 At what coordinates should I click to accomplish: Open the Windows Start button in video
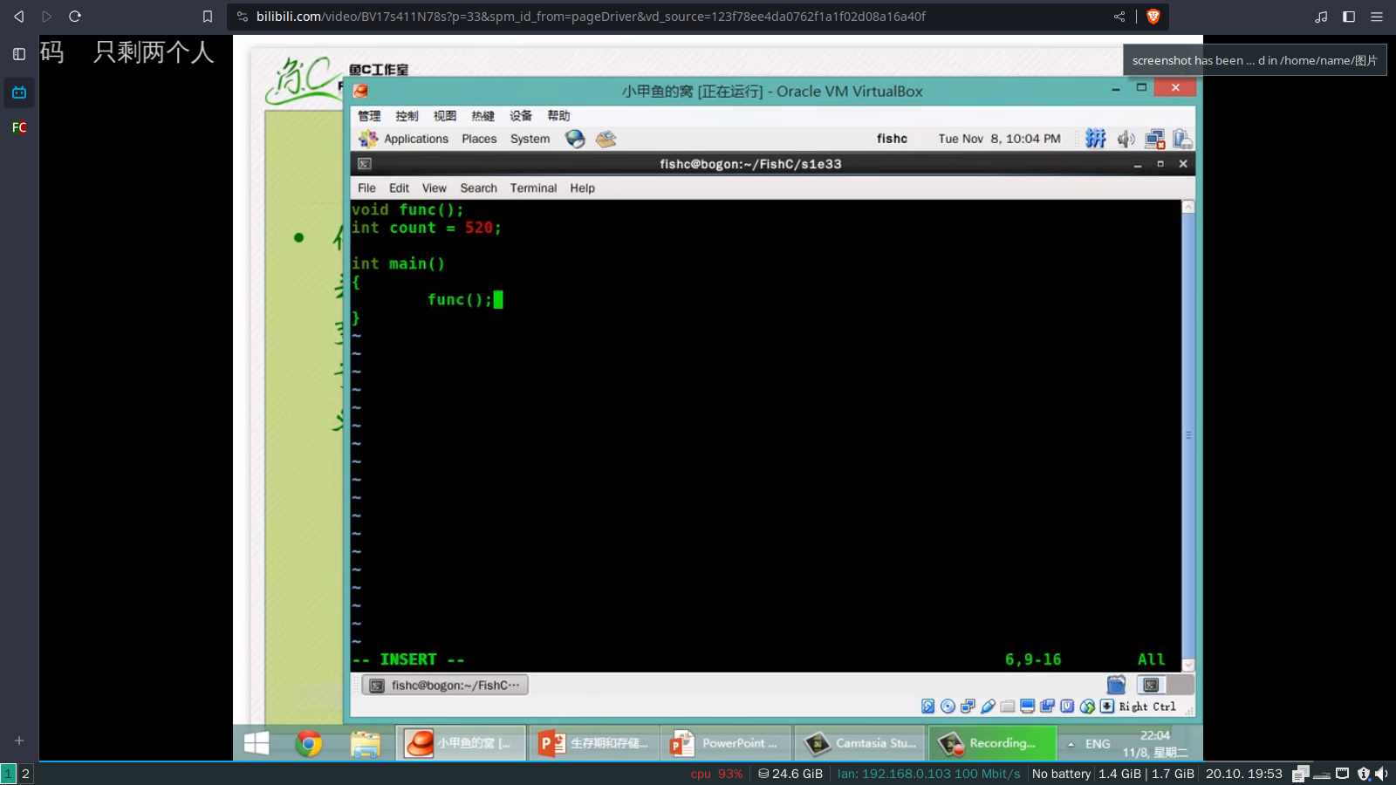tap(257, 743)
